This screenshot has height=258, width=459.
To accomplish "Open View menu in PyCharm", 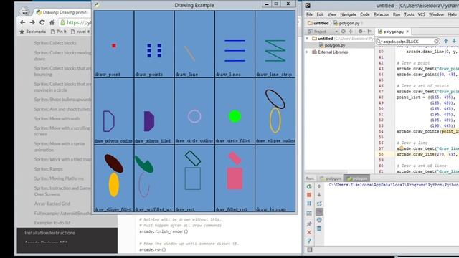I will (x=331, y=14).
